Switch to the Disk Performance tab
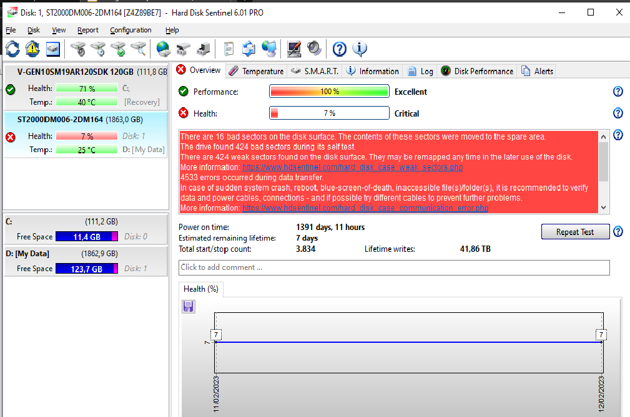630x417 pixels. coord(477,71)
